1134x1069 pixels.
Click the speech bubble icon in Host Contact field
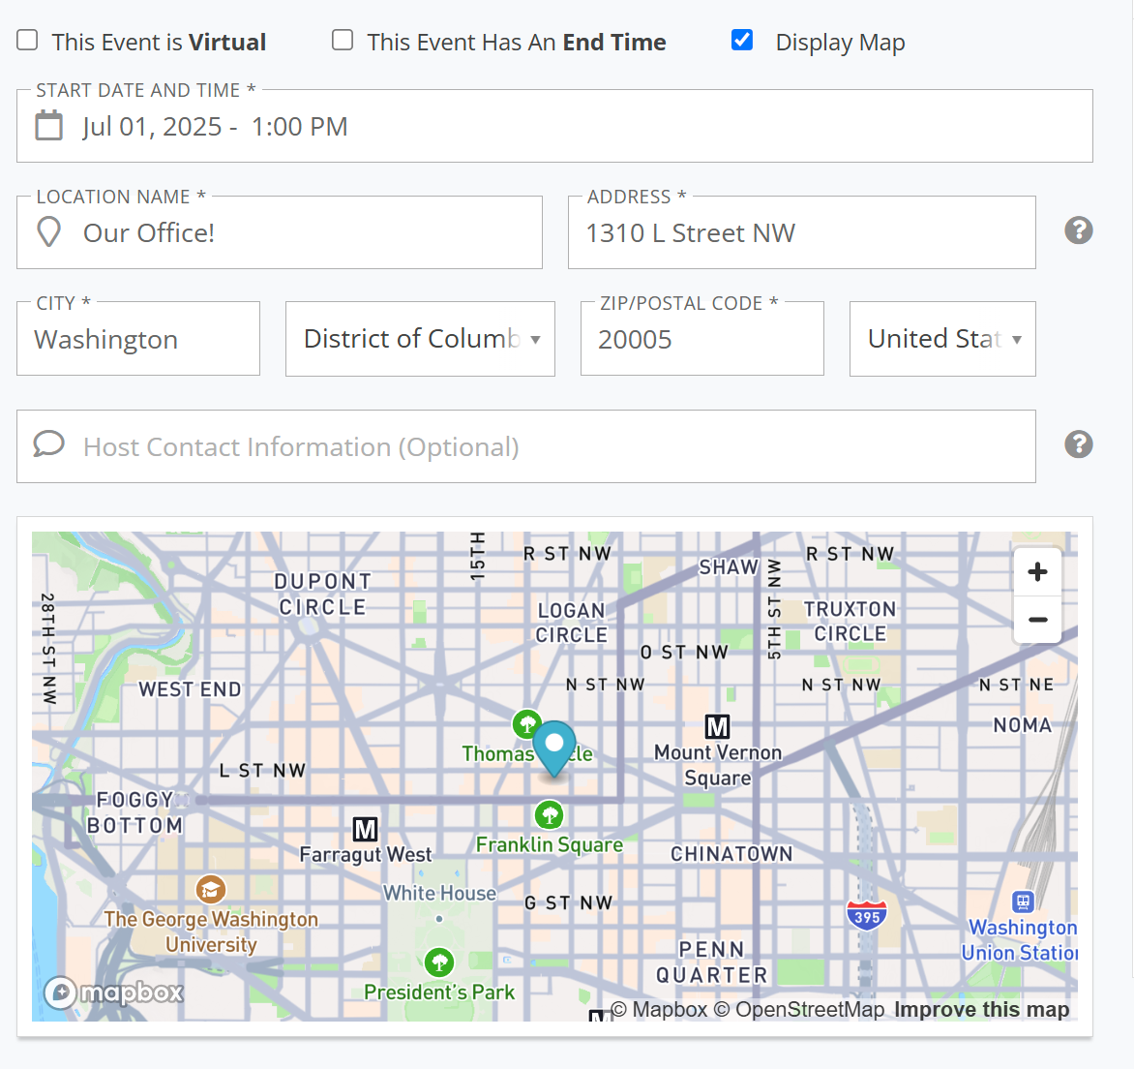click(48, 443)
